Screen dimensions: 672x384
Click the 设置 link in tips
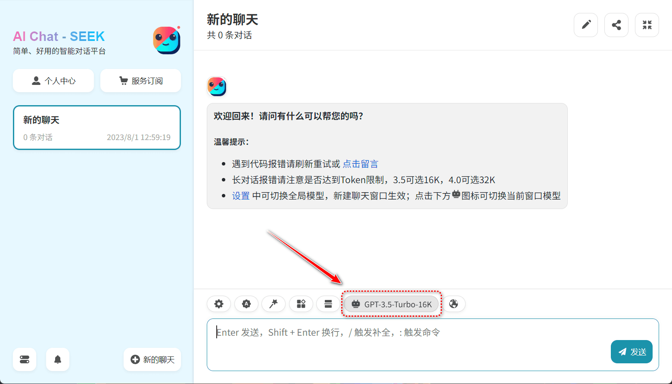tap(241, 196)
